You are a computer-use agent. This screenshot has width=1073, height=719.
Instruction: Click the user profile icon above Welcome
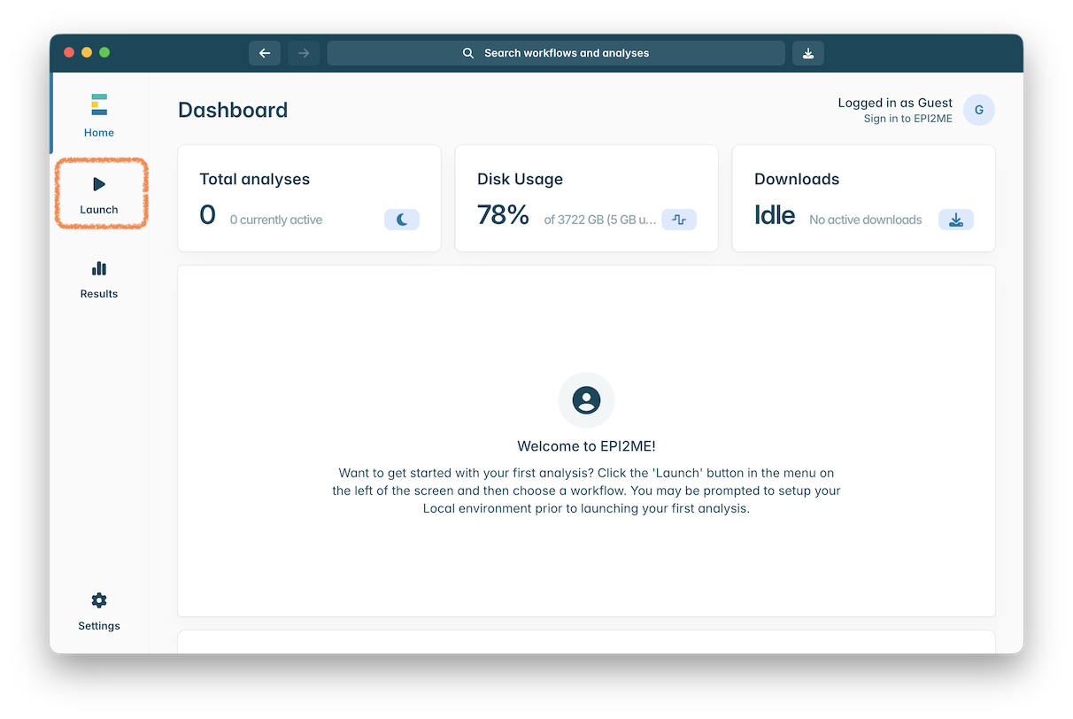[586, 400]
